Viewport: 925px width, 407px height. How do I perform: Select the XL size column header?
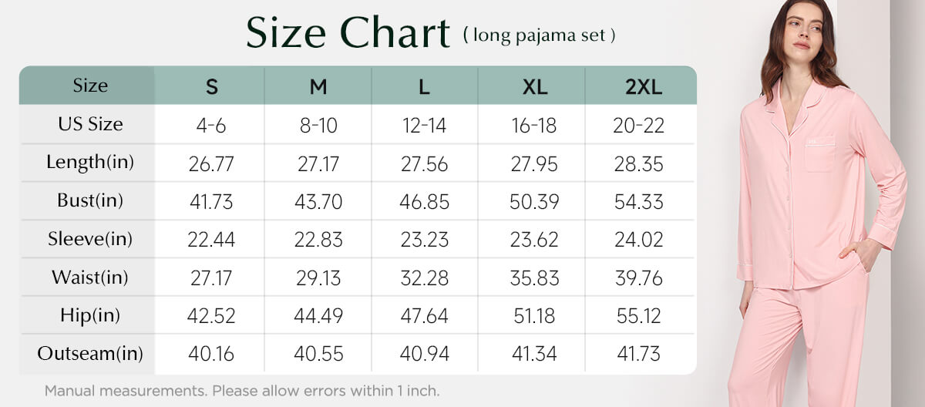533,86
